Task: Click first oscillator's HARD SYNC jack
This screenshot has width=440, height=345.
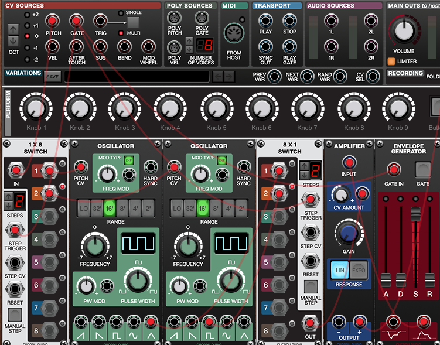Action: (x=151, y=167)
